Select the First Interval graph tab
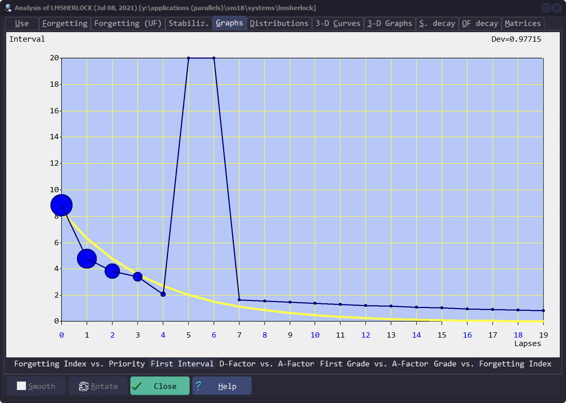 point(182,364)
